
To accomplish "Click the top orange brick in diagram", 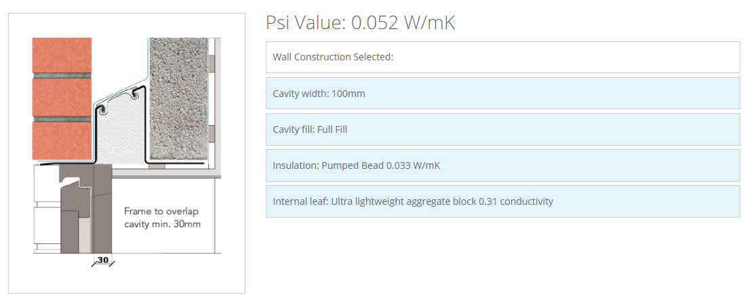I will coord(62,55).
